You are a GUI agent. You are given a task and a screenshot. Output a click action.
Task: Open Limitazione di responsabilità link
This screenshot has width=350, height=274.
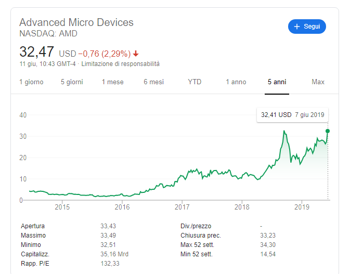click(x=120, y=64)
